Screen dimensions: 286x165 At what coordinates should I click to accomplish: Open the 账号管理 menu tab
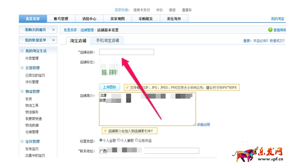(61, 19)
